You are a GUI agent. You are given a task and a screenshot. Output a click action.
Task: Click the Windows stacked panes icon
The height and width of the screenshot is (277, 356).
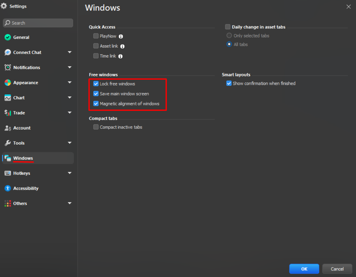click(8, 158)
